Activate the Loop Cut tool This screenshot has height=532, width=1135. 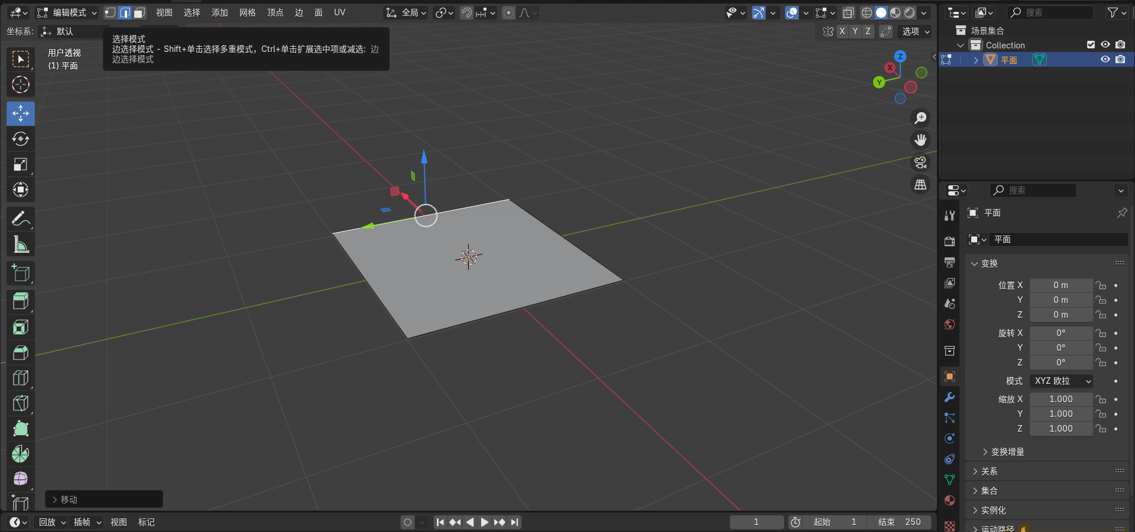coord(21,378)
